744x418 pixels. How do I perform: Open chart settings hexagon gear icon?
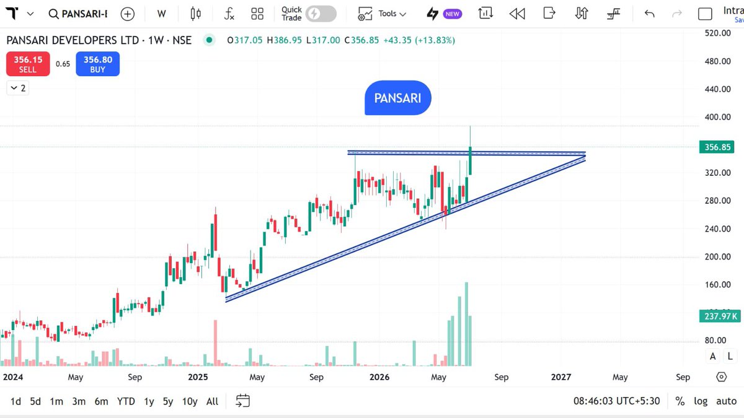click(x=721, y=377)
